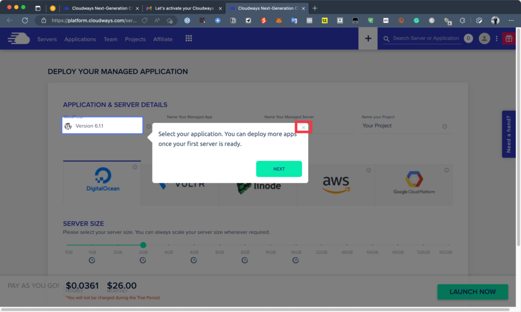
Task: Close the Gmail Let's activate tab
Action: click(x=220, y=9)
